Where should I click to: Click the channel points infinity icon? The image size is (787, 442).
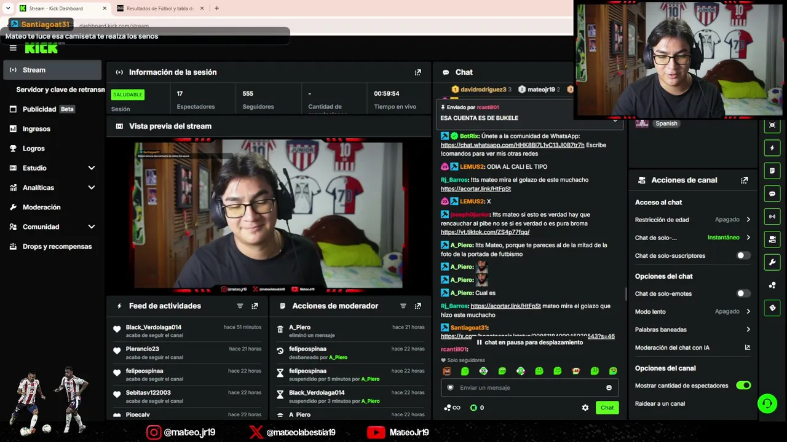tap(453, 408)
